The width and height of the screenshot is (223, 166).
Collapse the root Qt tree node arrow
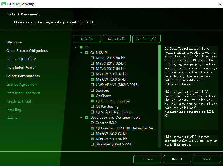76,47
